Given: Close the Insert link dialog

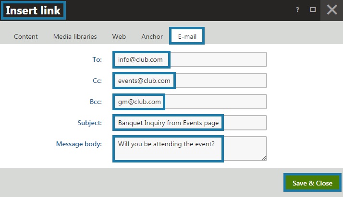Looking at the screenshot, I should (x=331, y=10).
